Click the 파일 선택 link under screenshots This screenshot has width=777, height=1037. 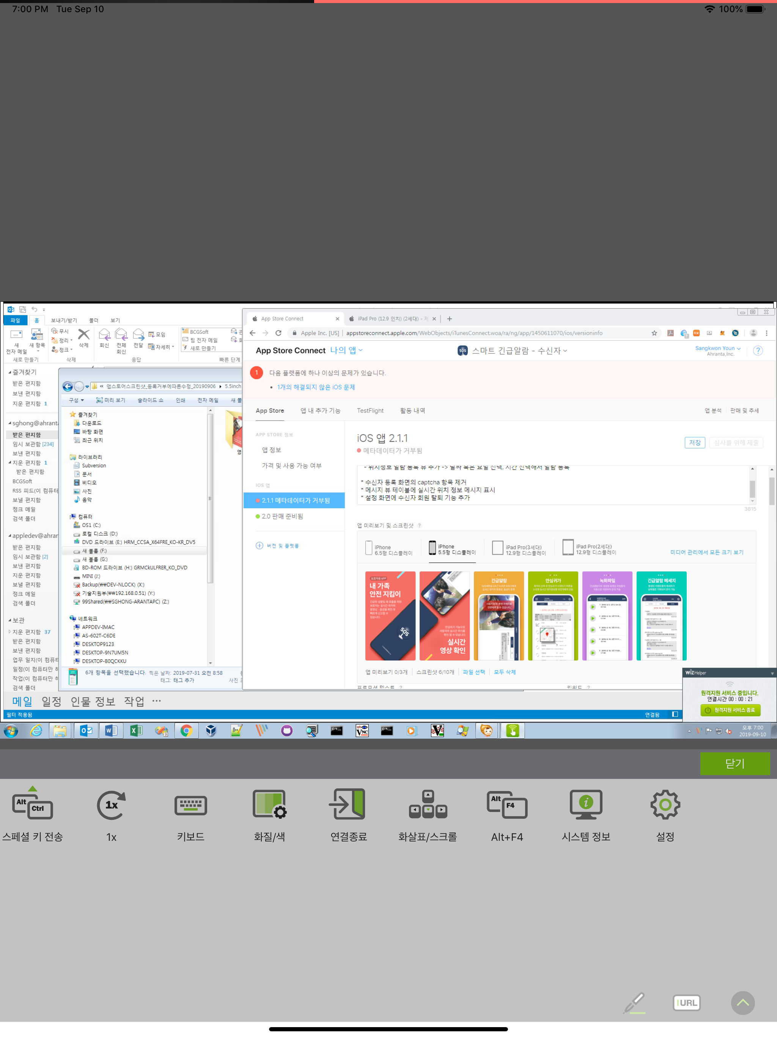click(474, 672)
